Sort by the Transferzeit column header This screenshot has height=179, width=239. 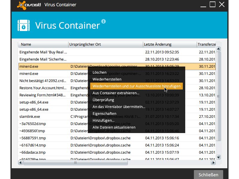[206, 44]
